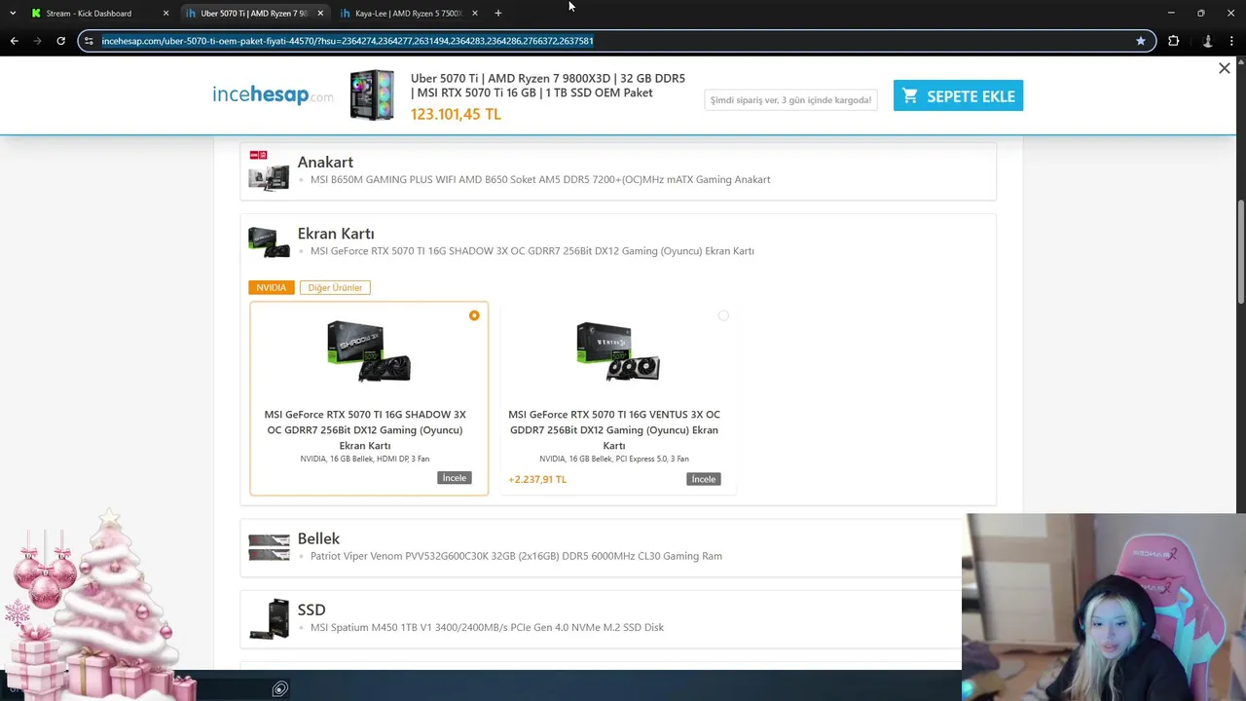Open the tab search dropdown arrow
1246x701 pixels.
coord(12,13)
